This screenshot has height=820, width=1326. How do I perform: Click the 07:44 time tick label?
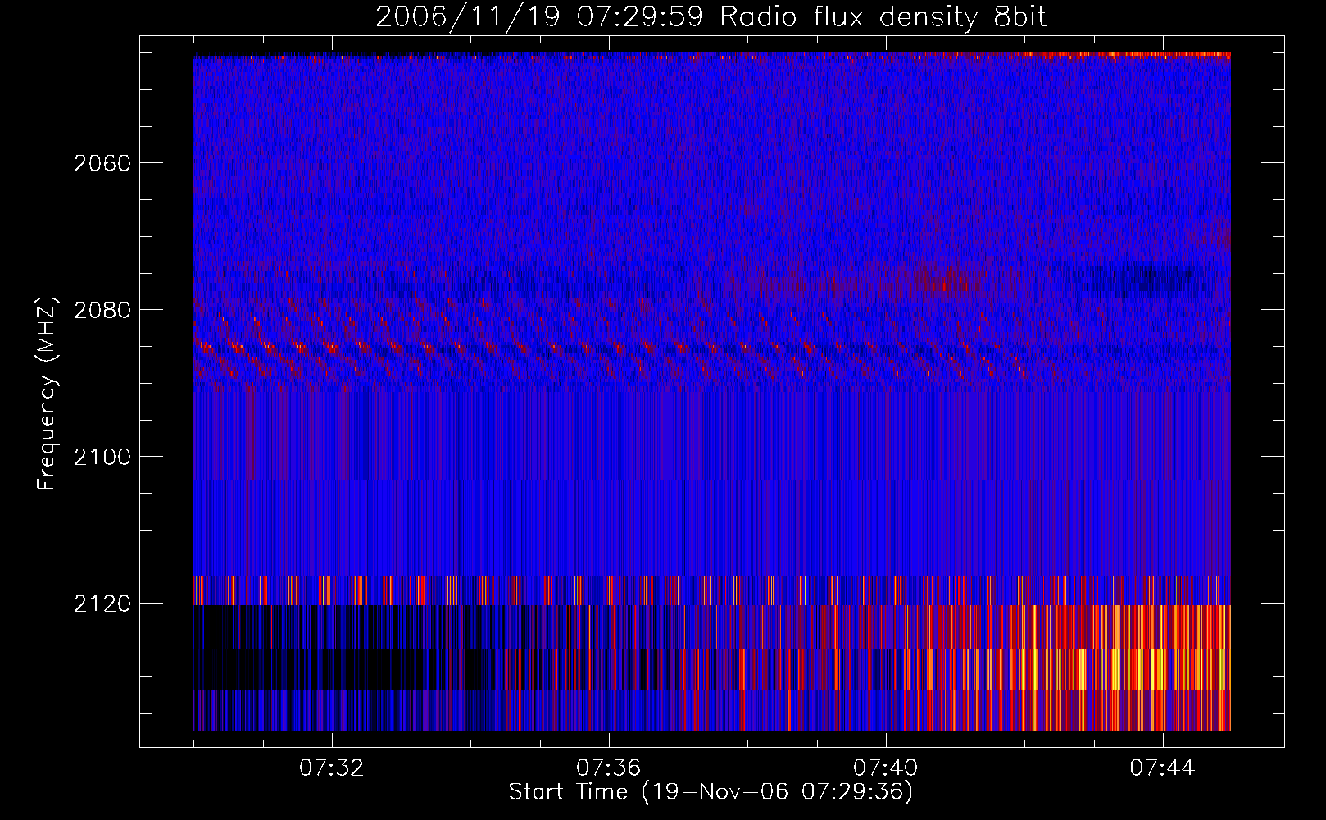tap(1163, 768)
